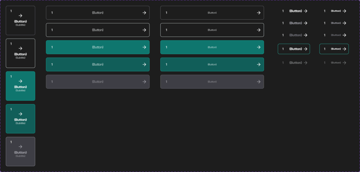
Task: Click arrow inside teal-outlined bold-text compact button
Action: pyautogui.click(x=306, y=49)
